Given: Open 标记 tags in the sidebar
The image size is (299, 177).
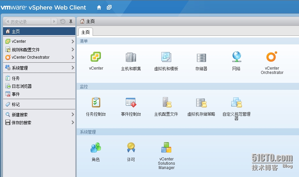Looking at the screenshot, I should click(x=39, y=104).
